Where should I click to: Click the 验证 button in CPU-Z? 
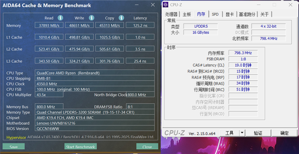coord(258,133)
